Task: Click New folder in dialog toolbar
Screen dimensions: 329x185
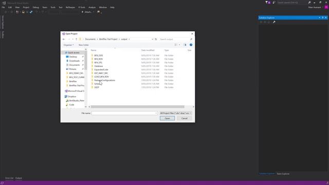Action: 83,45
